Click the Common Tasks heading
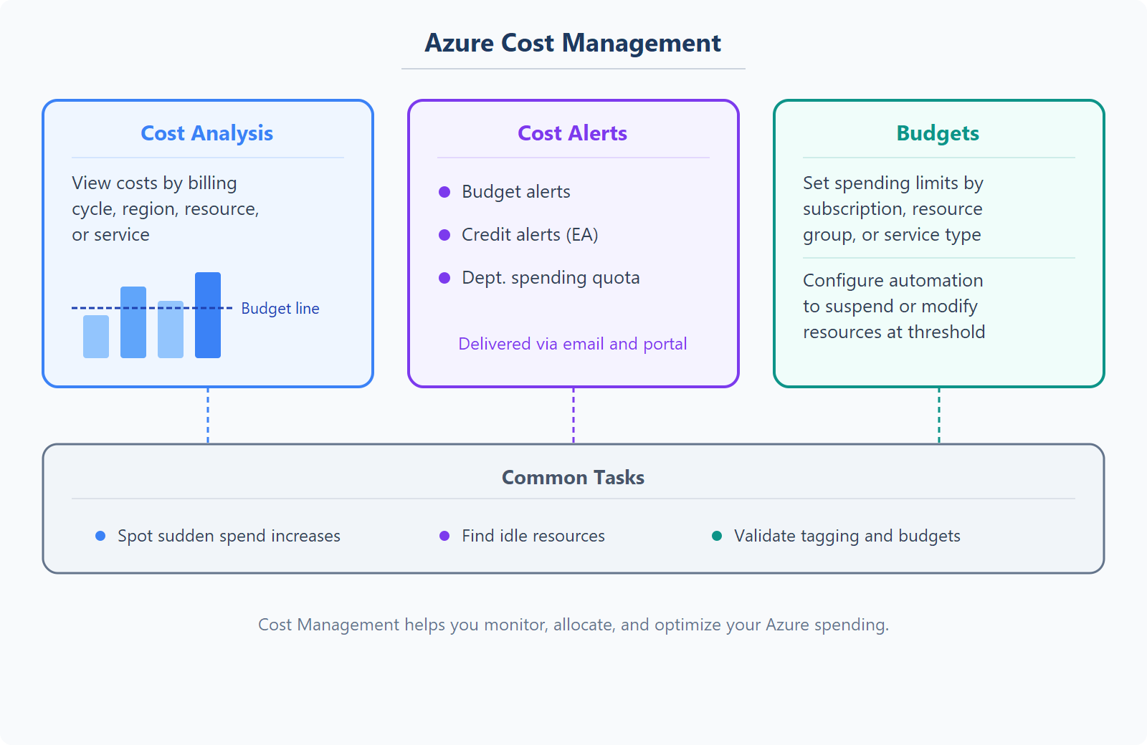The width and height of the screenshot is (1147, 745). (x=573, y=477)
